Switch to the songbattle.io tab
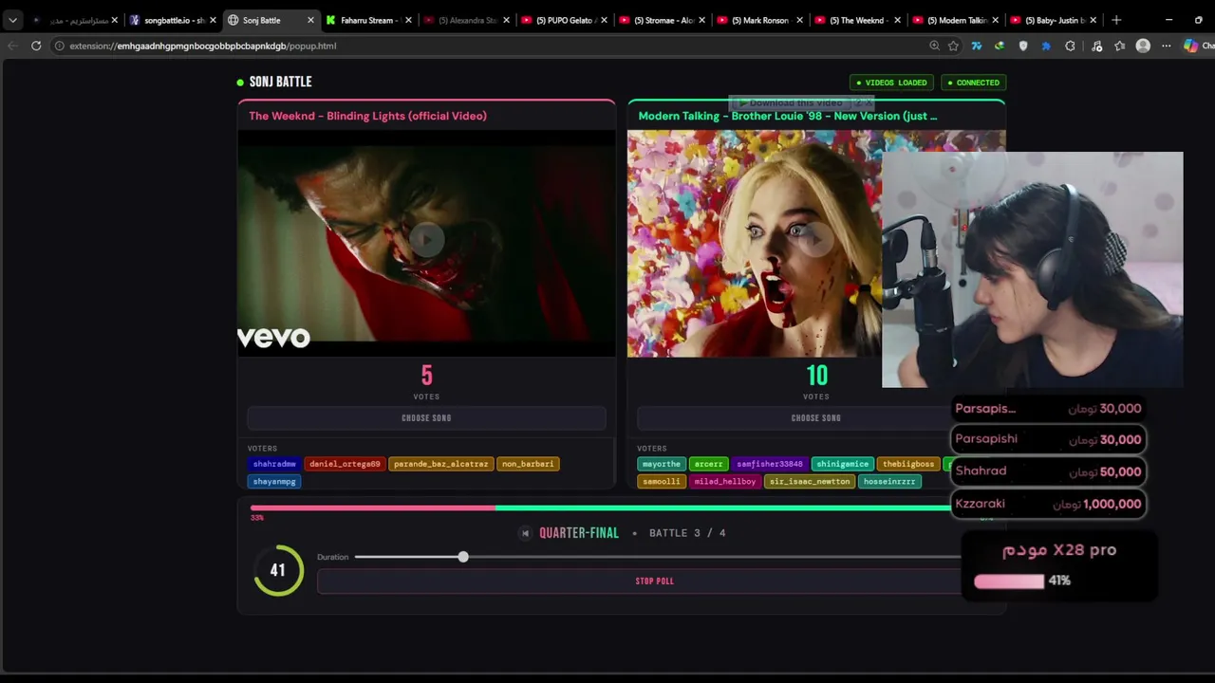The height and width of the screenshot is (683, 1215). point(172,20)
